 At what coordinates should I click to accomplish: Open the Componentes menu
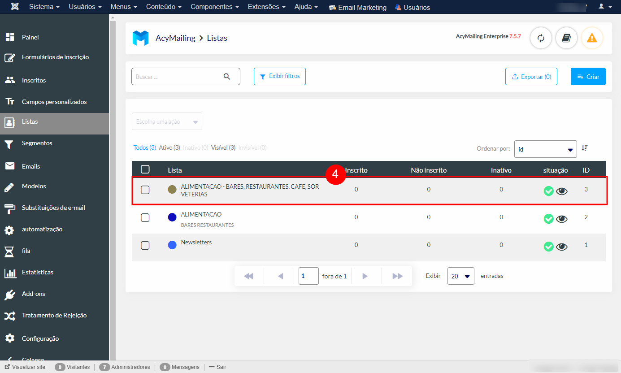click(214, 7)
